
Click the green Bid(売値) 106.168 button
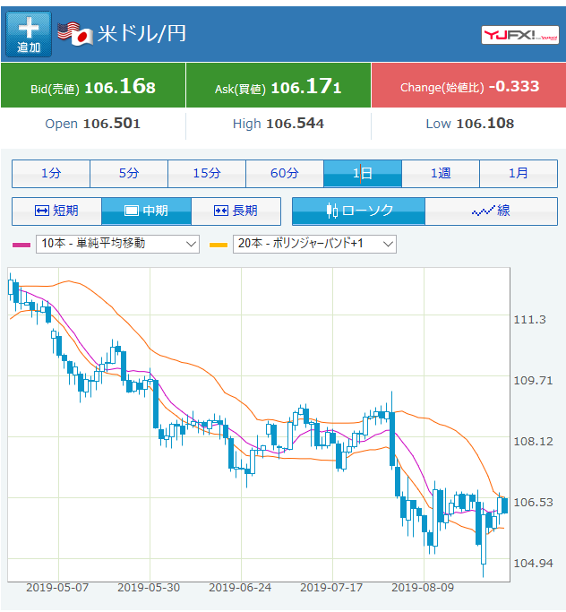coord(93,86)
